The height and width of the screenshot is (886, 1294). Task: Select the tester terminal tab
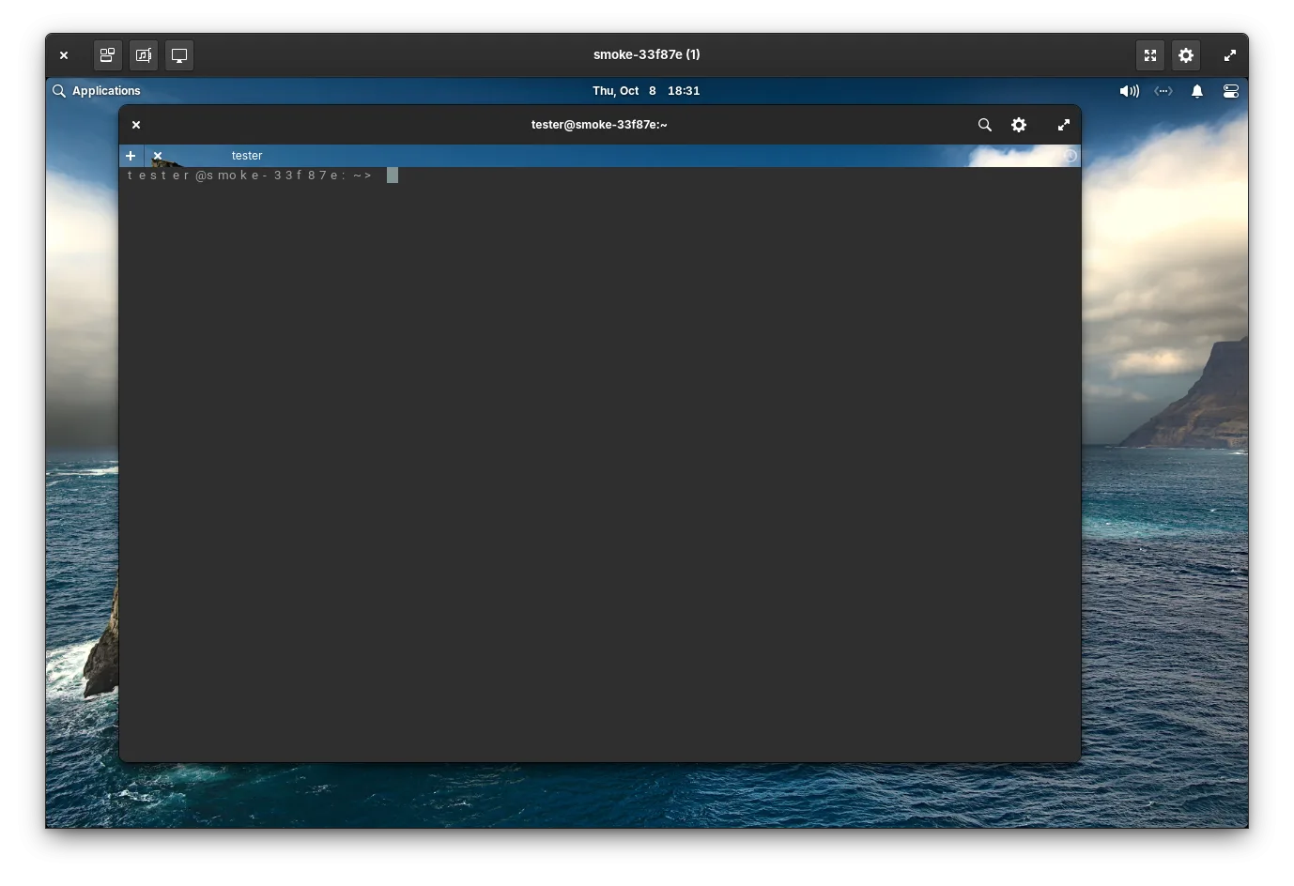point(247,156)
